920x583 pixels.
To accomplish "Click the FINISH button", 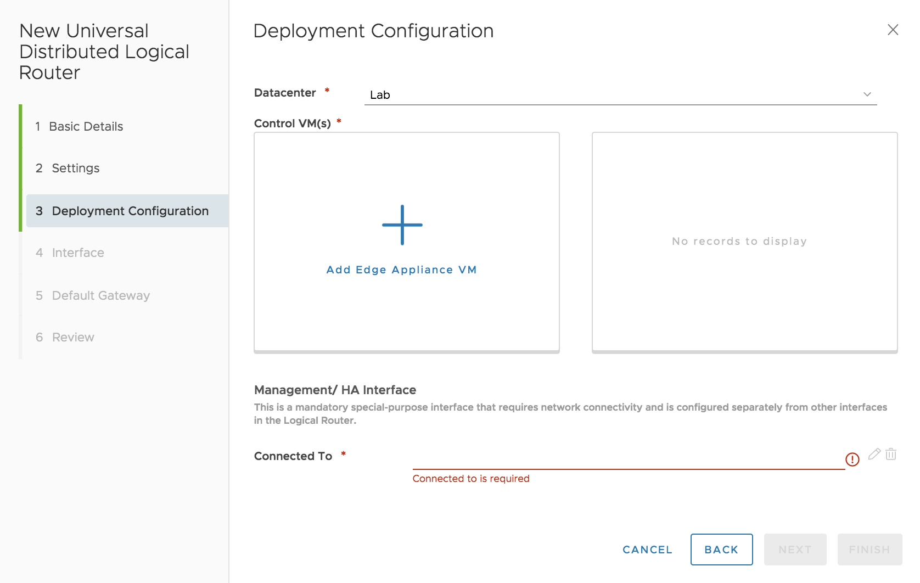I will click(x=869, y=549).
